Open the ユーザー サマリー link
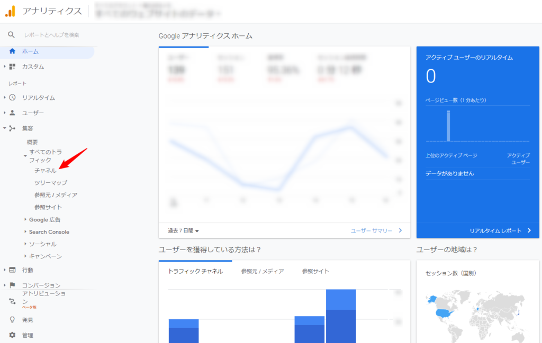542x343 pixels. pyautogui.click(x=371, y=230)
